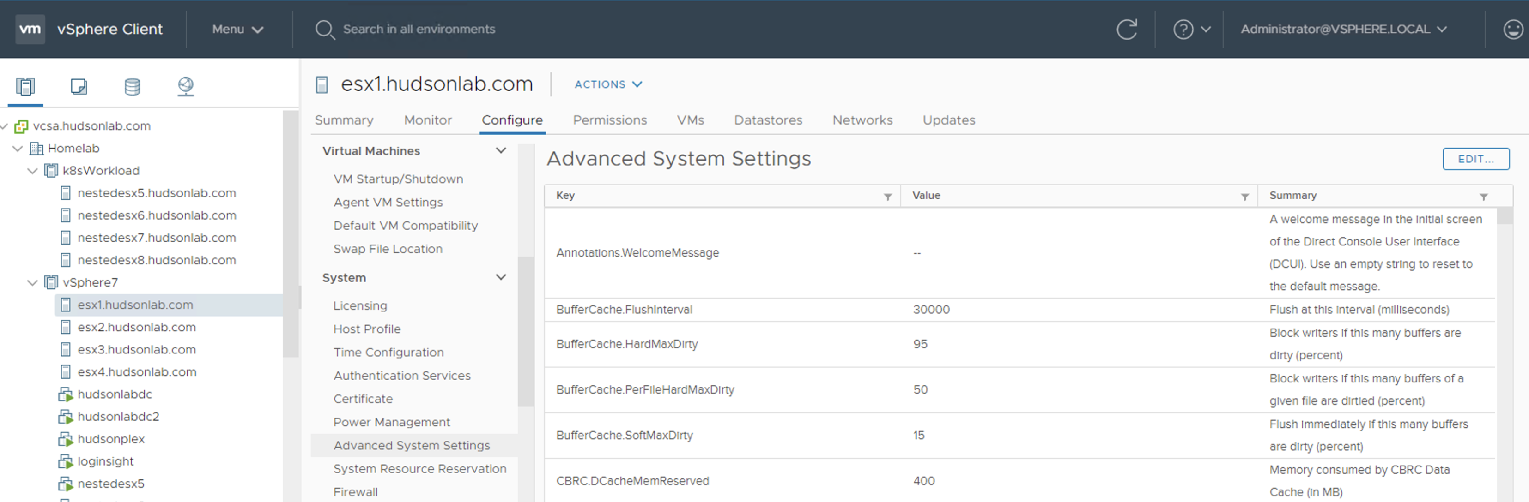Open the Updates tab
The height and width of the screenshot is (502, 1529).
[948, 120]
